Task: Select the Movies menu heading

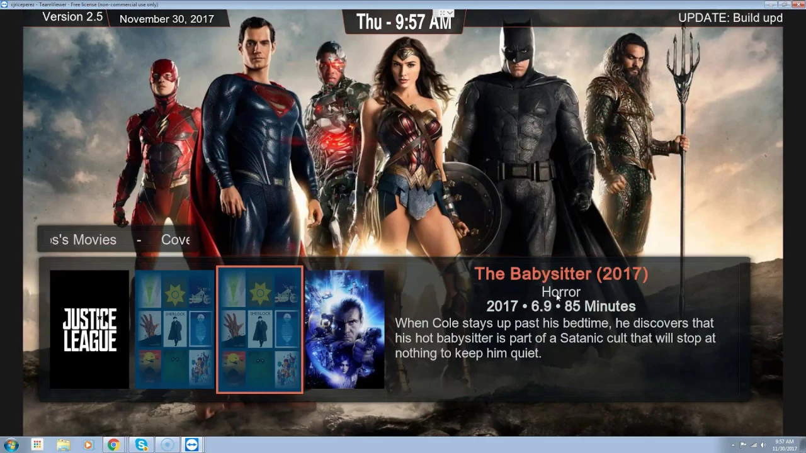Action: [x=83, y=240]
